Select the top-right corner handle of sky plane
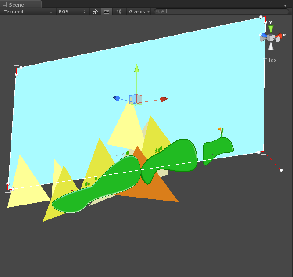Screen dimensions: 293x277 click(266, 18)
